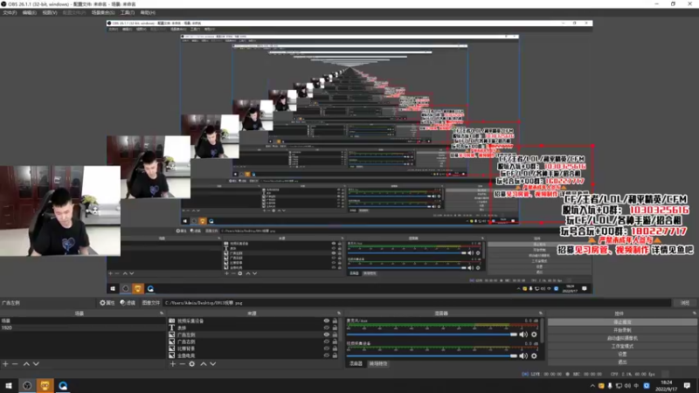Remove the selected source with minus icon
The width and height of the screenshot is (699, 393).
pos(183,364)
